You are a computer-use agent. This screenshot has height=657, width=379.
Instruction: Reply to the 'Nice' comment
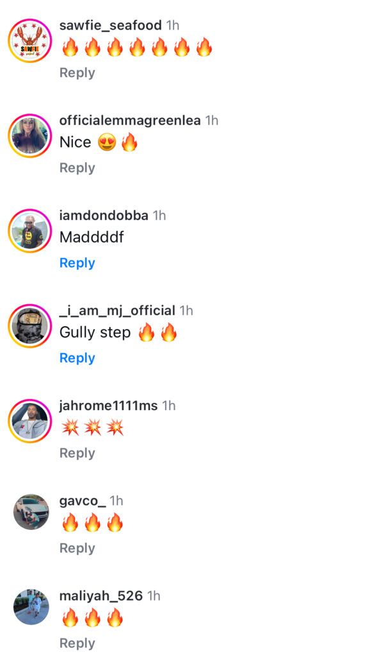[77, 168]
